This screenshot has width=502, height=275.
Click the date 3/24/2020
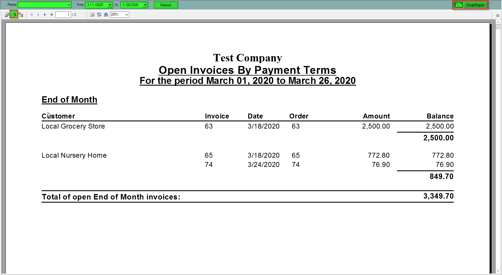point(264,165)
